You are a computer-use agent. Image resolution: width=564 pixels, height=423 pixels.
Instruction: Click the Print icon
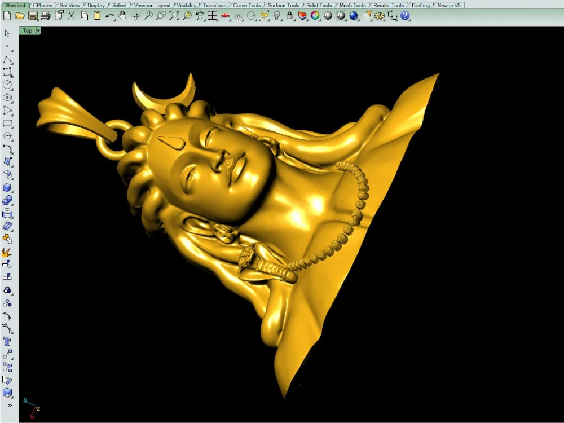click(x=45, y=16)
